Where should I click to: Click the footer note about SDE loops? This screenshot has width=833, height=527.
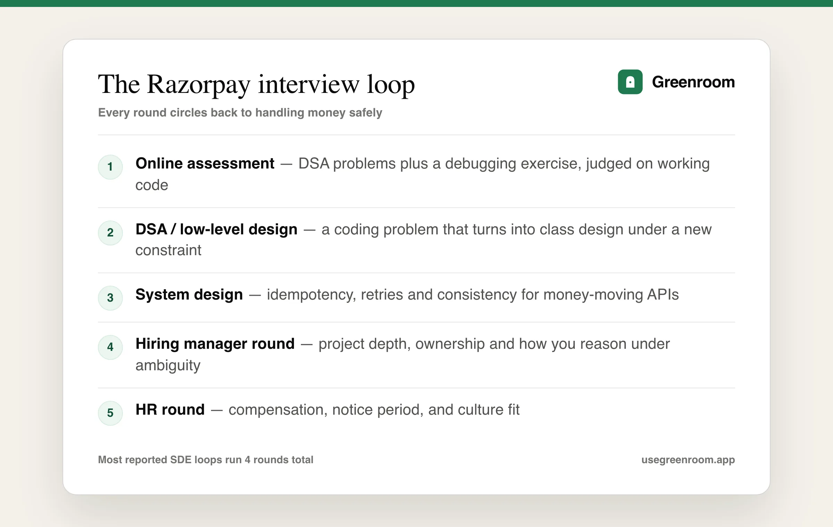pos(205,460)
